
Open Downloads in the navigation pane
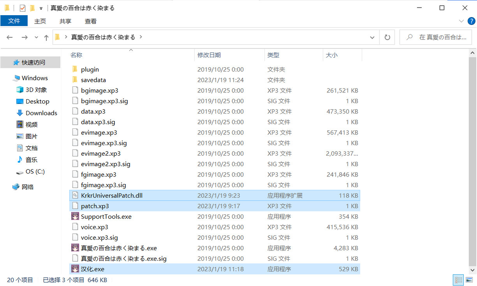[37, 113]
